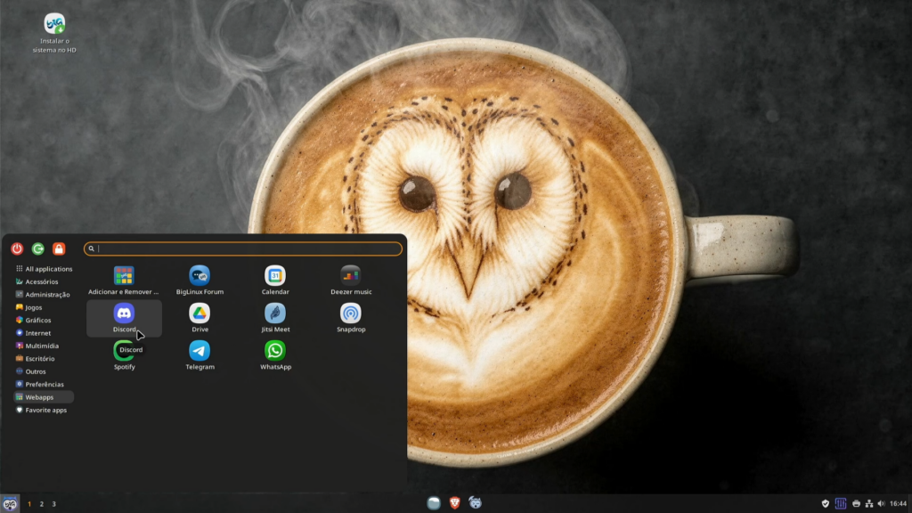This screenshot has width=912, height=513.
Task: Focus the application search field
Action: 243,249
